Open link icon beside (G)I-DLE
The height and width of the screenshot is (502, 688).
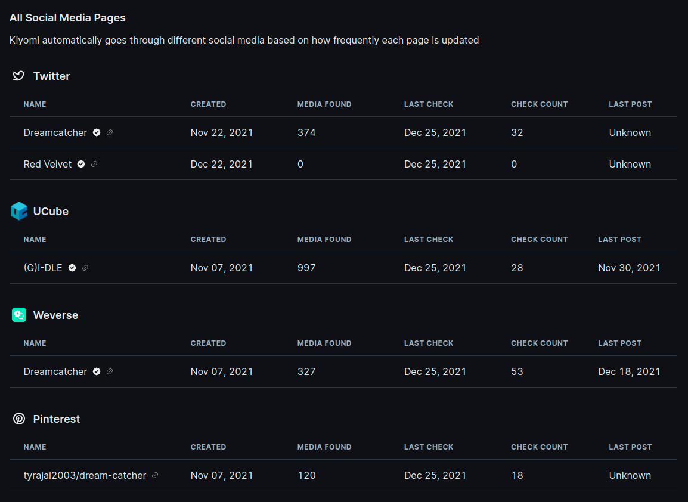pos(85,268)
